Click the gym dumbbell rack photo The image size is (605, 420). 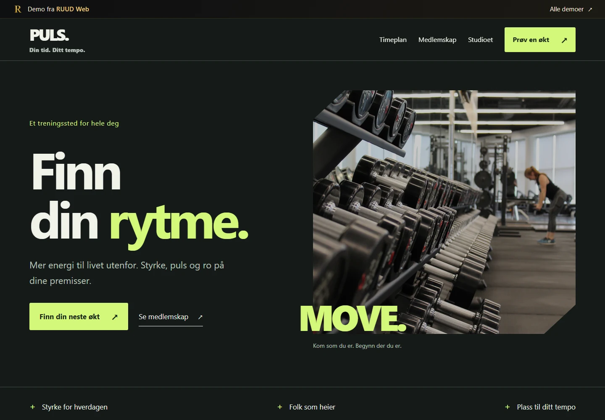tap(444, 212)
